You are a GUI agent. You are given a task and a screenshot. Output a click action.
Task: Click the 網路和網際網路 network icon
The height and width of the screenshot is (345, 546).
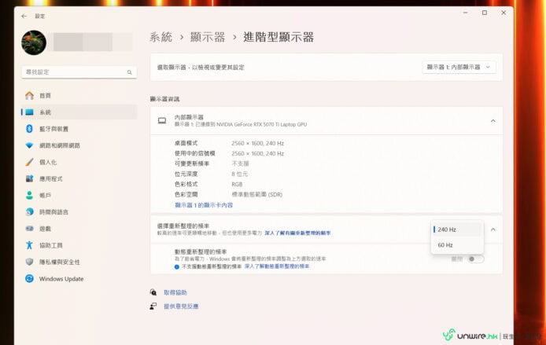pos(30,145)
